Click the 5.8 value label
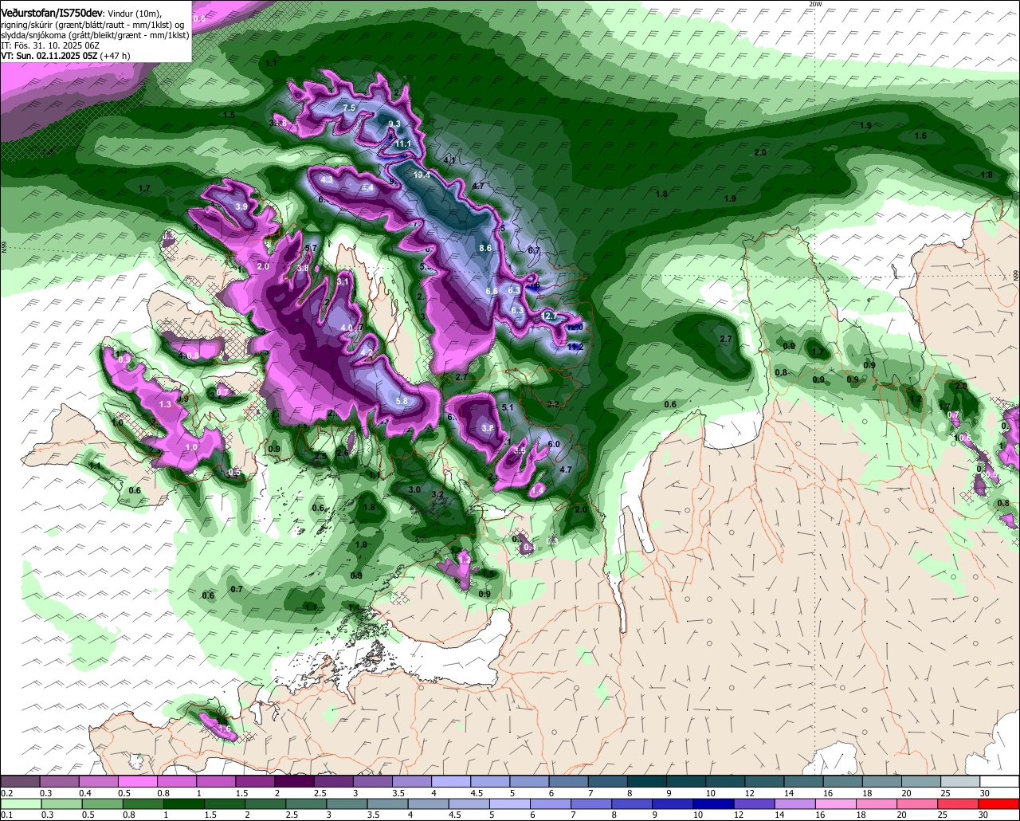Screen dimensions: 1020x821 (x=402, y=401)
